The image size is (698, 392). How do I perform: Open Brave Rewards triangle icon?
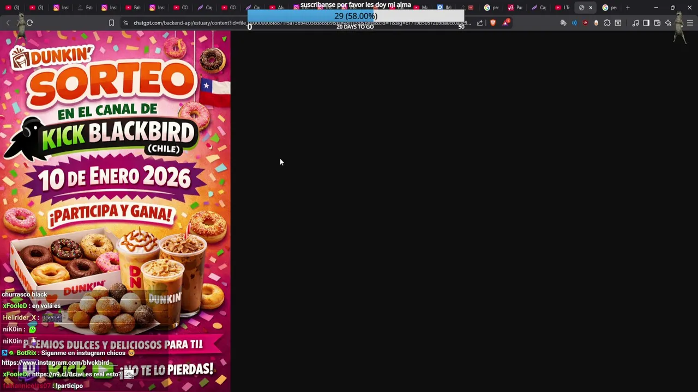click(506, 23)
